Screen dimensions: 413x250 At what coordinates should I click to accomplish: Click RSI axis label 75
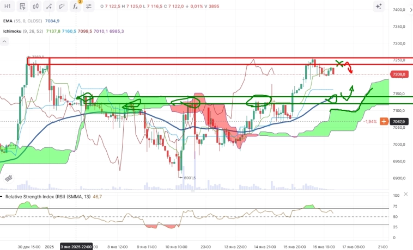pos(395,206)
